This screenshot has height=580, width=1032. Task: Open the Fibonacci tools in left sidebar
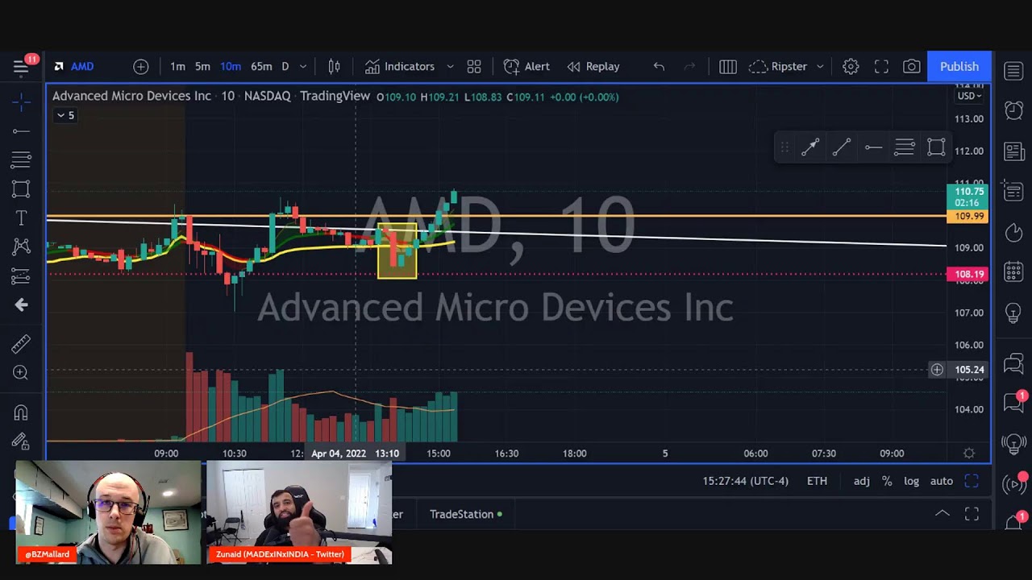tap(21, 159)
